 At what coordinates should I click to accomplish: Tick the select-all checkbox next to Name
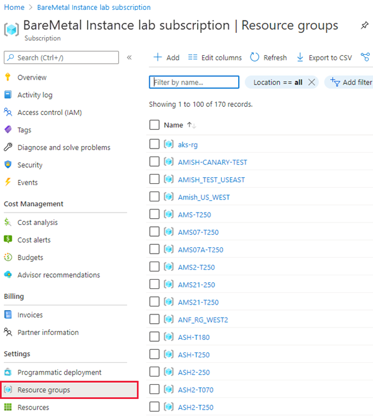tap(154, 125)
